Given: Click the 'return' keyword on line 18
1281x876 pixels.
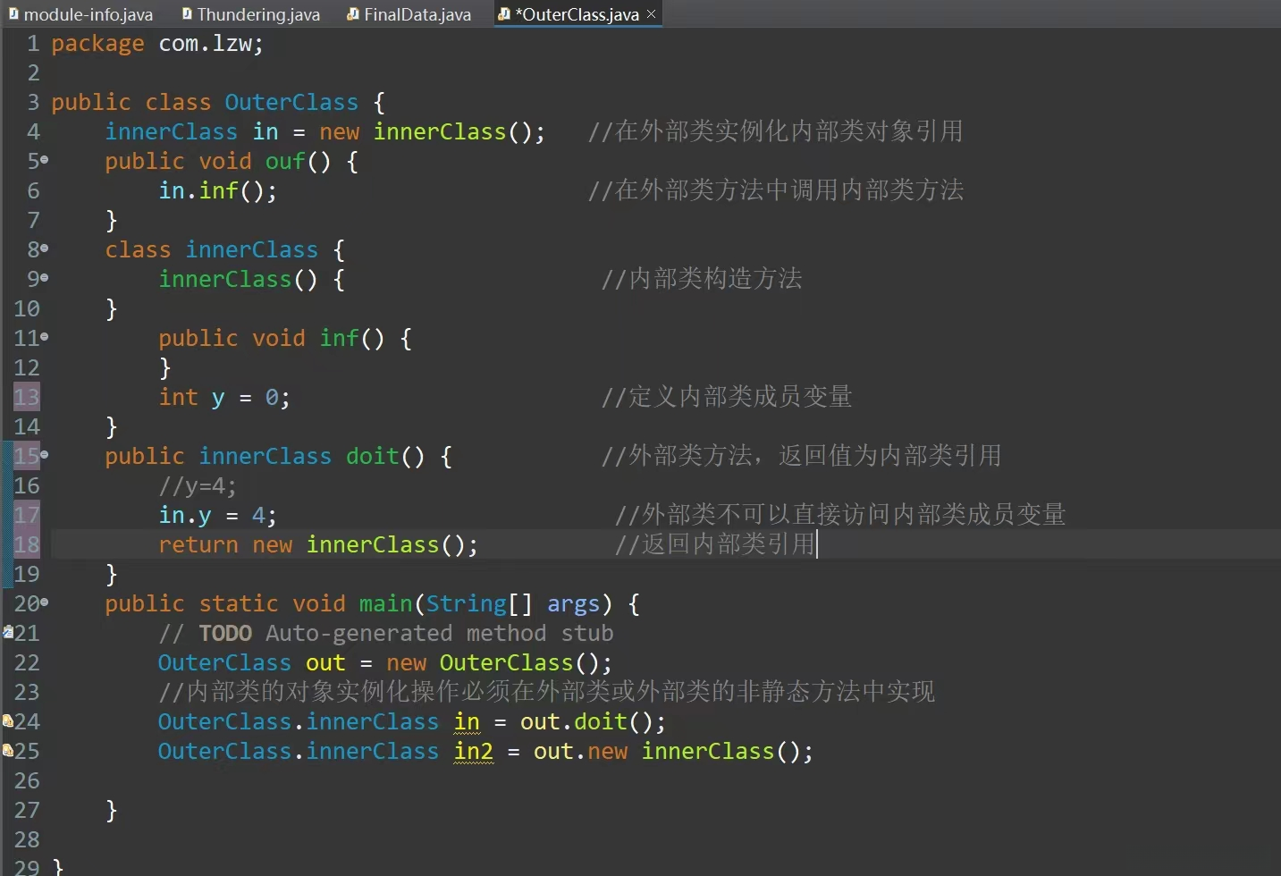Looking at the screenshot, I should point(198,544).
